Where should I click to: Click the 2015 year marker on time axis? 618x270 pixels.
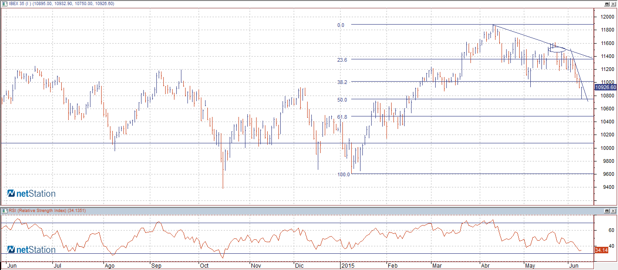click(x=348, y=266)
